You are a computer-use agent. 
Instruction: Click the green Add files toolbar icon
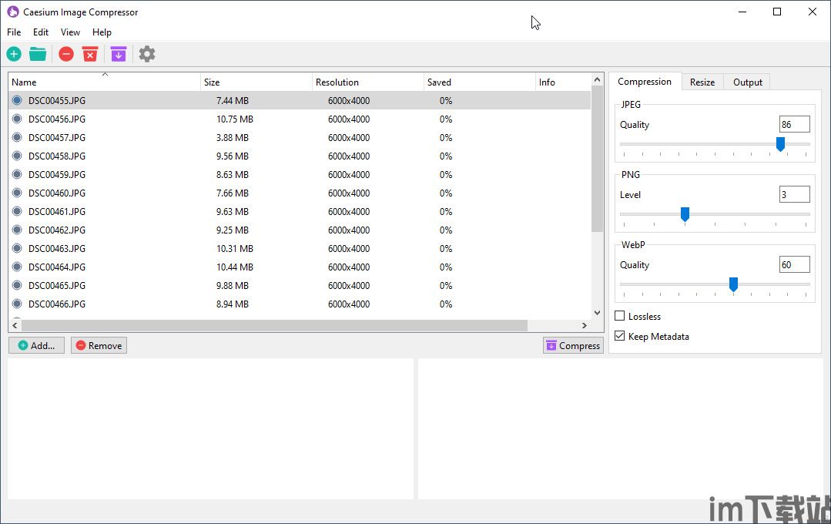[14, 54]
